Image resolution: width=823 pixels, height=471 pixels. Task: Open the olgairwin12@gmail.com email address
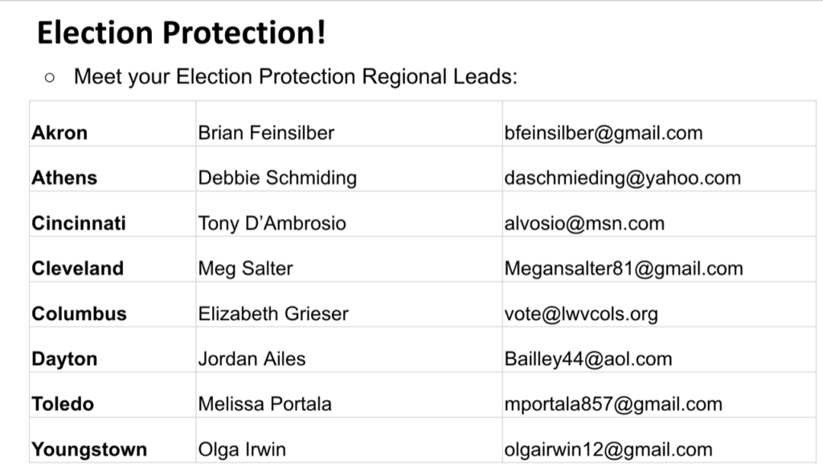tap(608, 449)
